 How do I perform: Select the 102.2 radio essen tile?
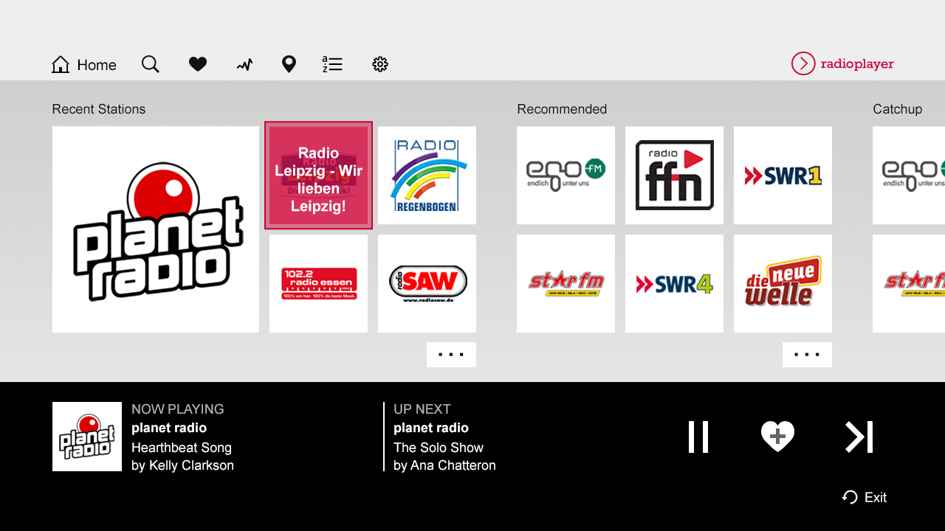click(x=318, y=284)
